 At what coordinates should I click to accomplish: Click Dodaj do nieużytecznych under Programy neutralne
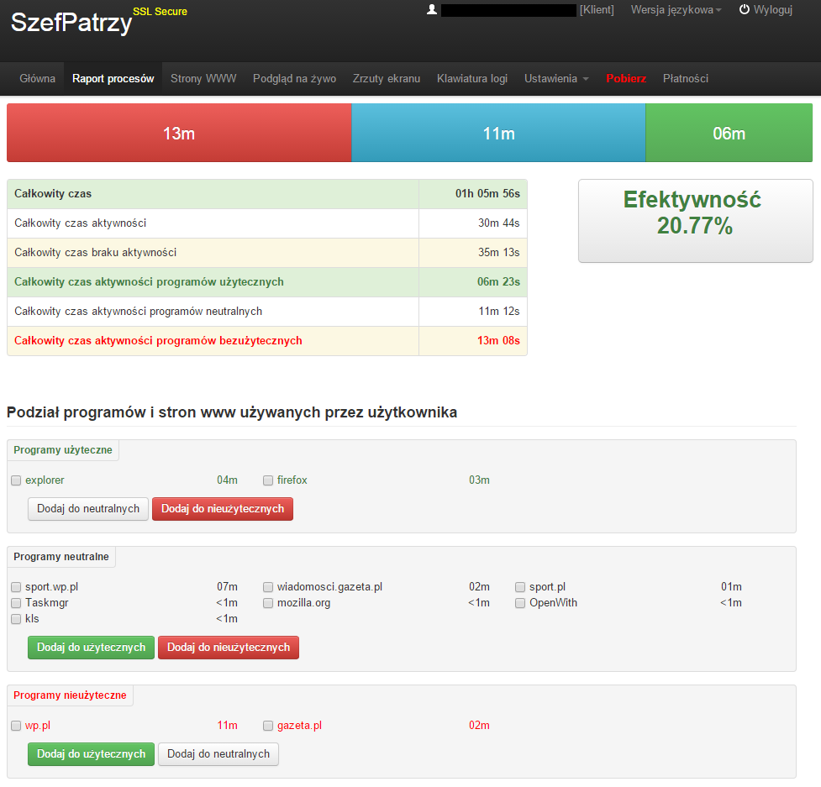pyautogui.click(x=229, y=648)
